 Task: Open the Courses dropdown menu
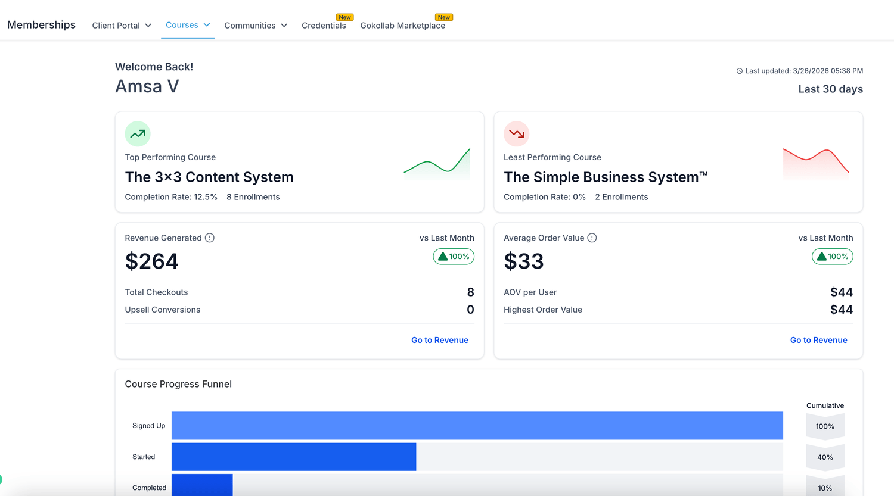[188, 25]
